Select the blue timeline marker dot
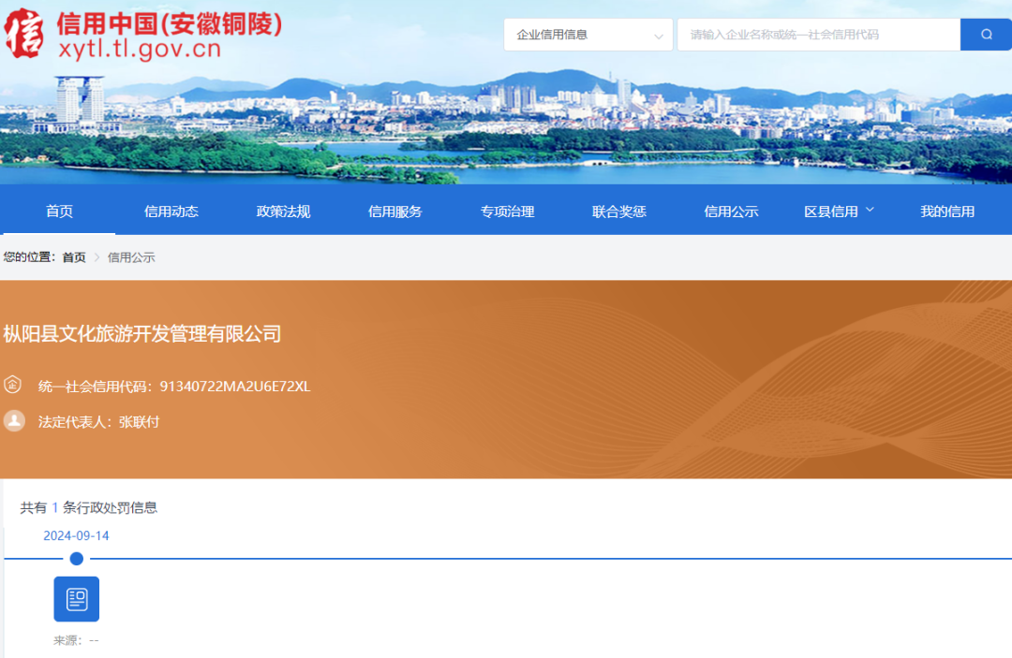Viewport: 1012px width, 658px height. (x=77, y=559)
